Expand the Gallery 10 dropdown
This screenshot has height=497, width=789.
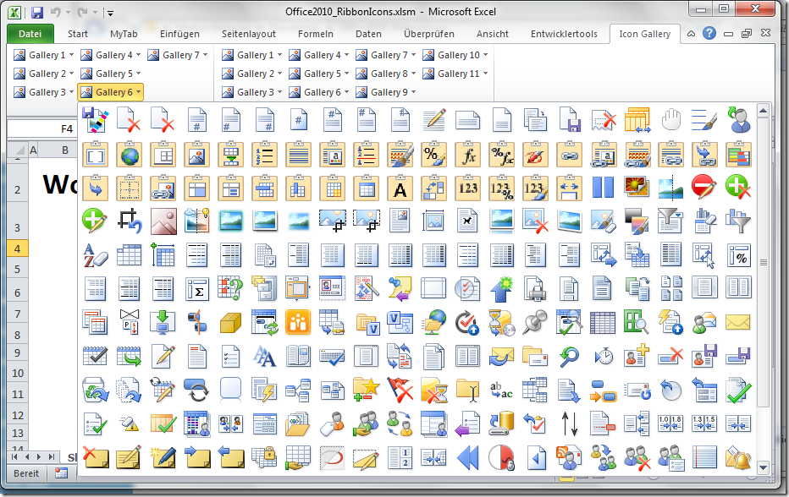[x=455, y=55]
